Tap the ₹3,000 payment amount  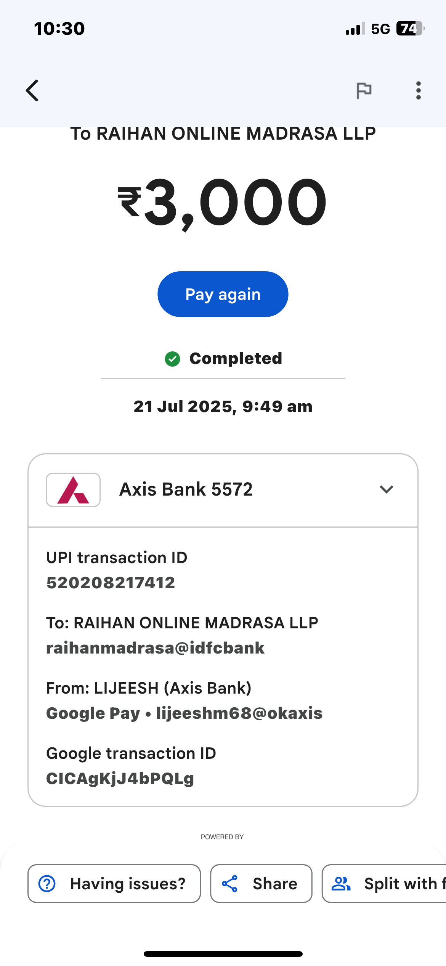tap(223, 202)
